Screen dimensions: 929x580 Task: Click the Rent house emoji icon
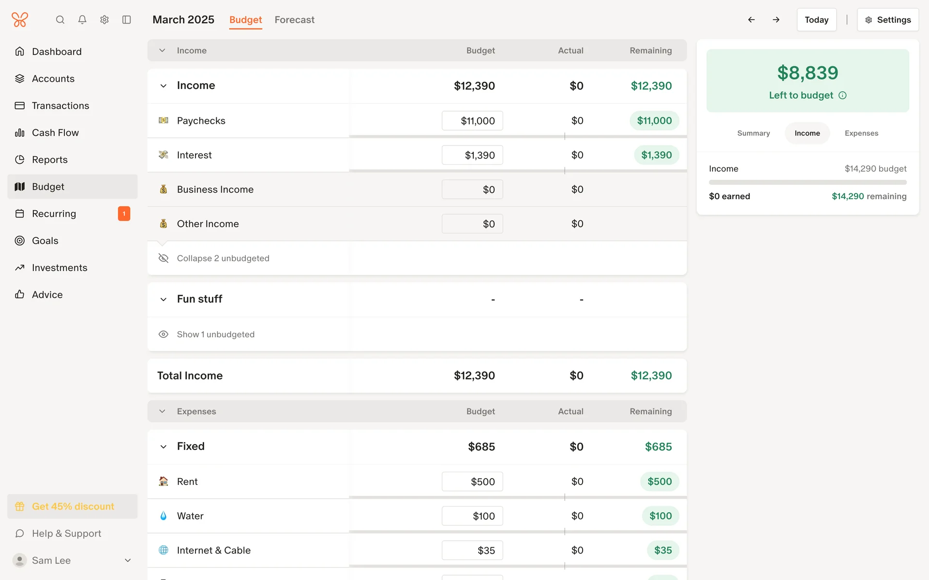[164, 481]
